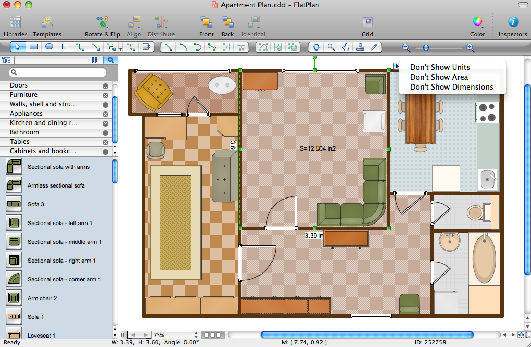Select the rectangle drawing tool

click(x=33, y=47)
